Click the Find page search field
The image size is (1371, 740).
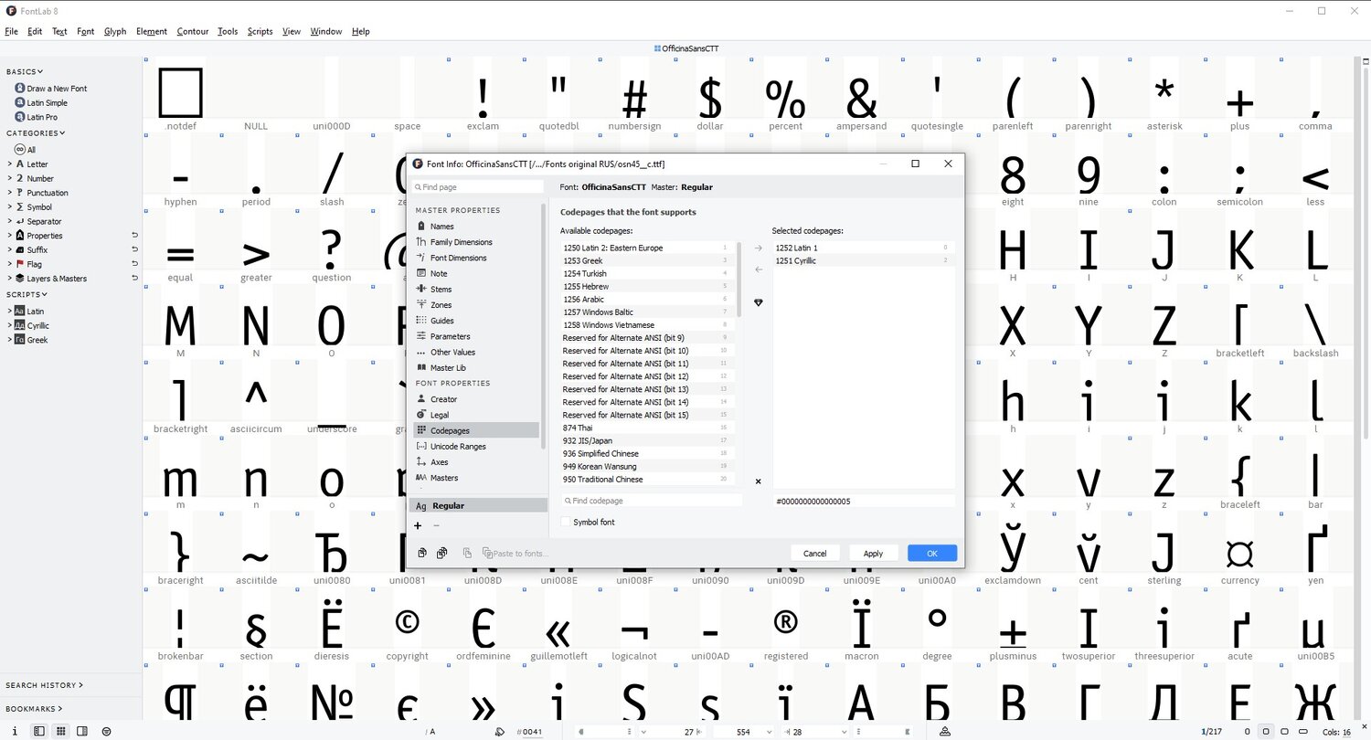477,187
